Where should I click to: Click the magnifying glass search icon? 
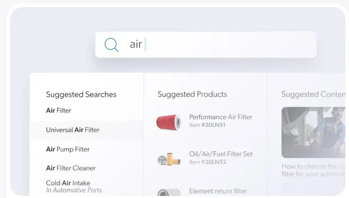[x=111, y=45]
